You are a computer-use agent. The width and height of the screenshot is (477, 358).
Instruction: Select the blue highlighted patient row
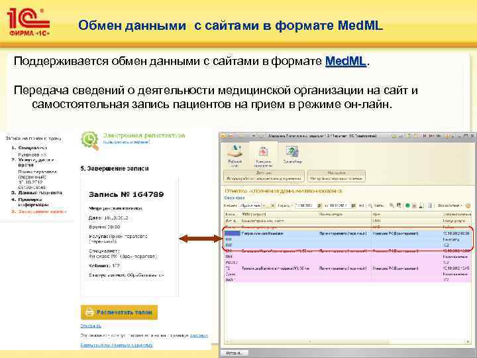[347, 239]
